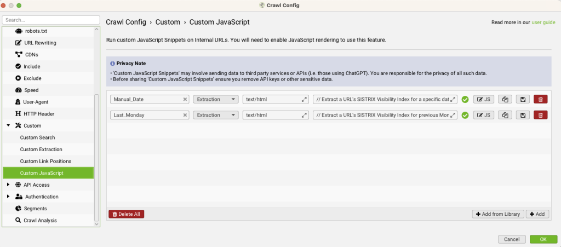561x247 pixels.
Task: Delete the Manual_Date snippet with trash icon
Action: point(540,99)
